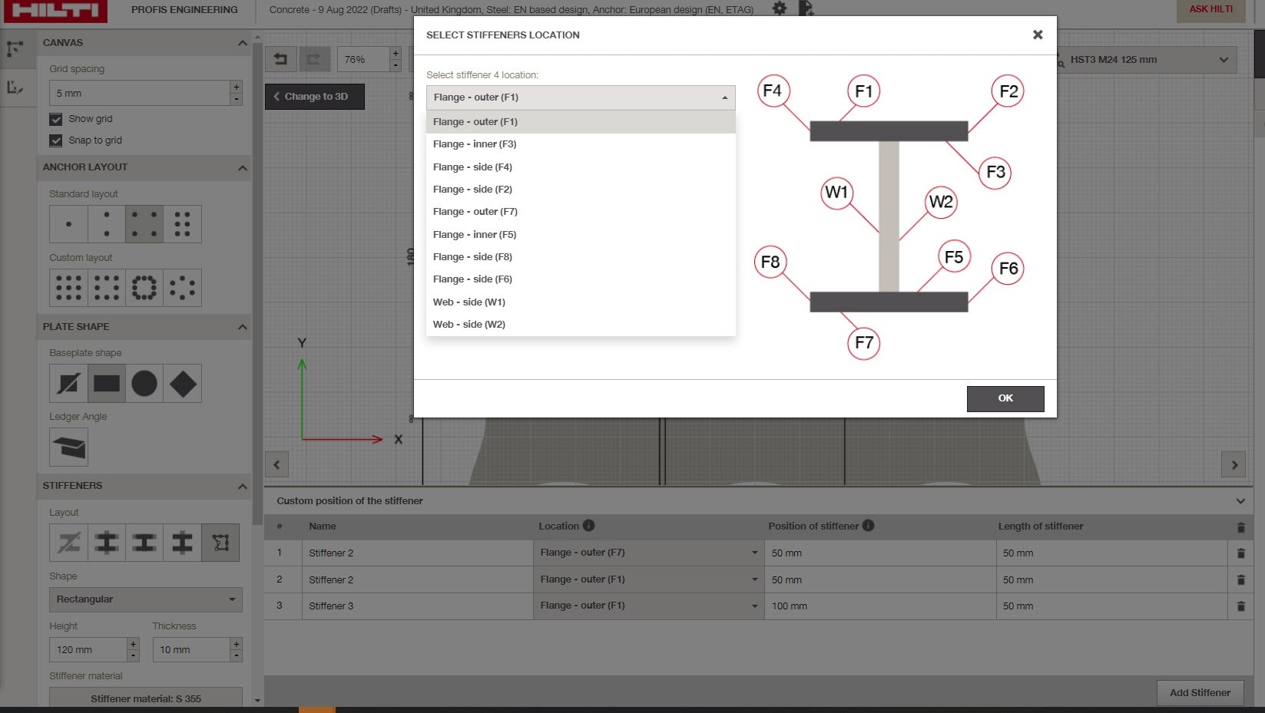
Task: Click the undo arrow icon
Action: tap(280, 59)
